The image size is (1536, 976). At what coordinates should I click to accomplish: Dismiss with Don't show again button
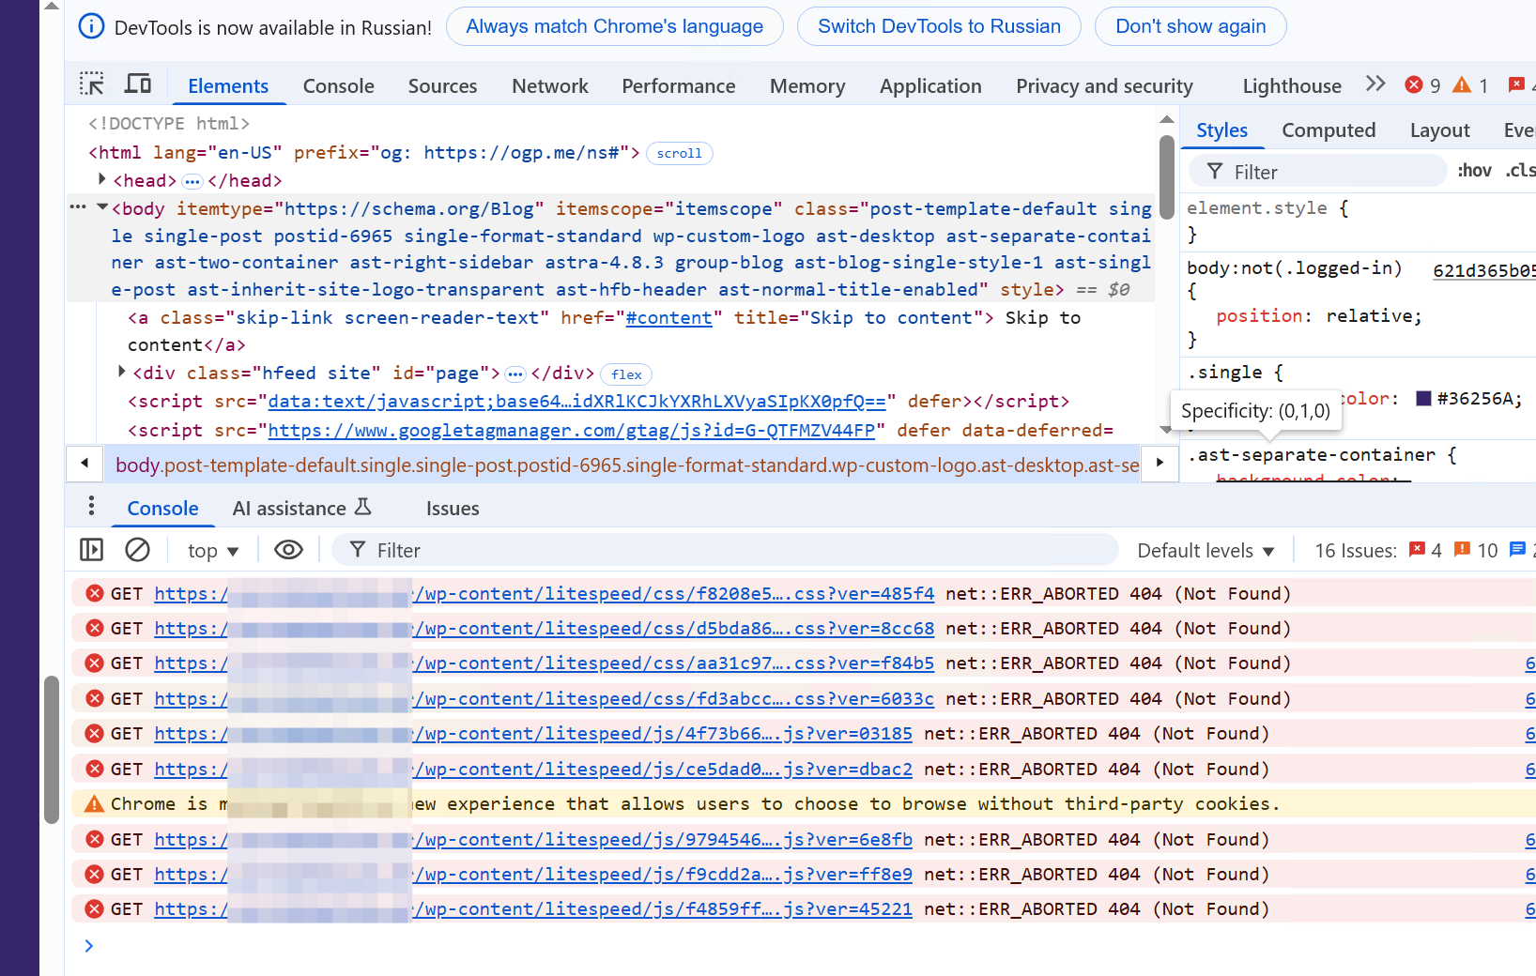pyautogui.click(x=1190, y=26)
